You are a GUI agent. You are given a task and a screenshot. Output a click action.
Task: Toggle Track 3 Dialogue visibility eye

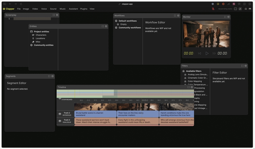coord(60,121)
